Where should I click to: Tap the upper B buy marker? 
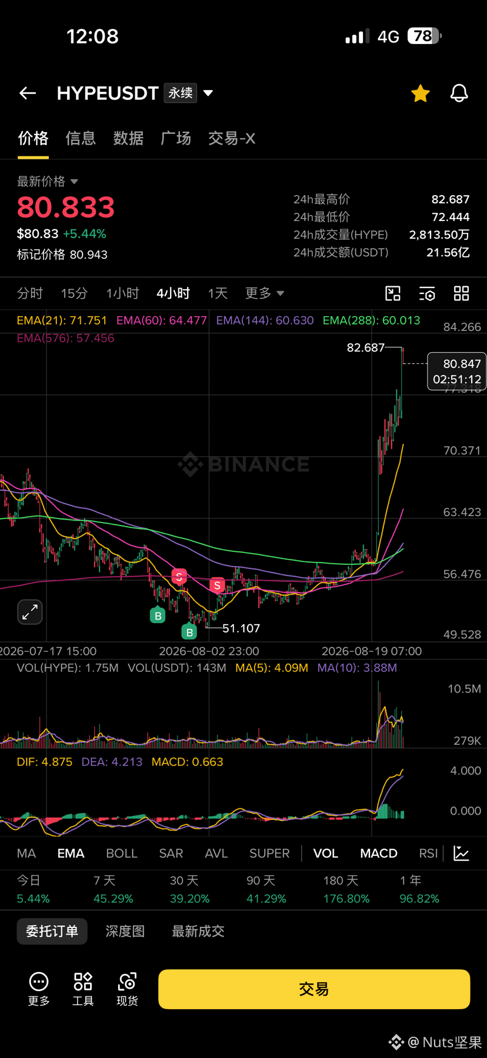click(158, 615)
